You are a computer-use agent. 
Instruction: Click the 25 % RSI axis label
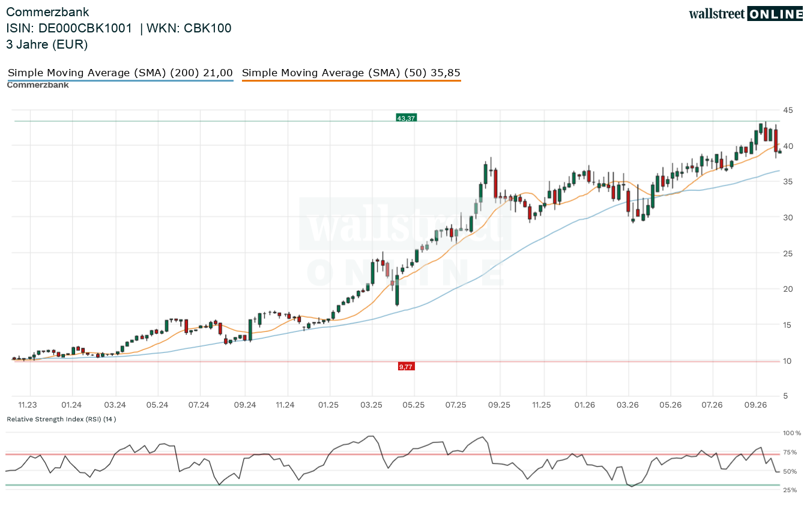789,490
